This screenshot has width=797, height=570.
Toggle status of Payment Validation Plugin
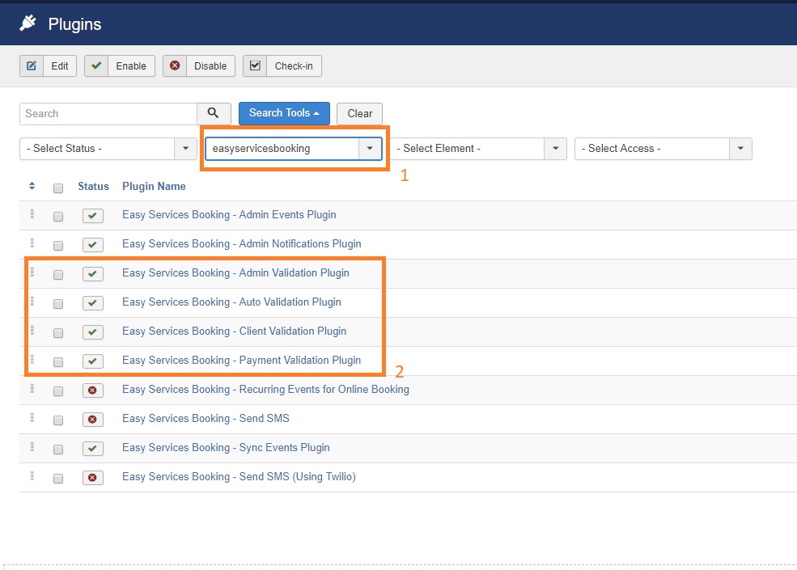pyautogui.click(x=93, y=361)
